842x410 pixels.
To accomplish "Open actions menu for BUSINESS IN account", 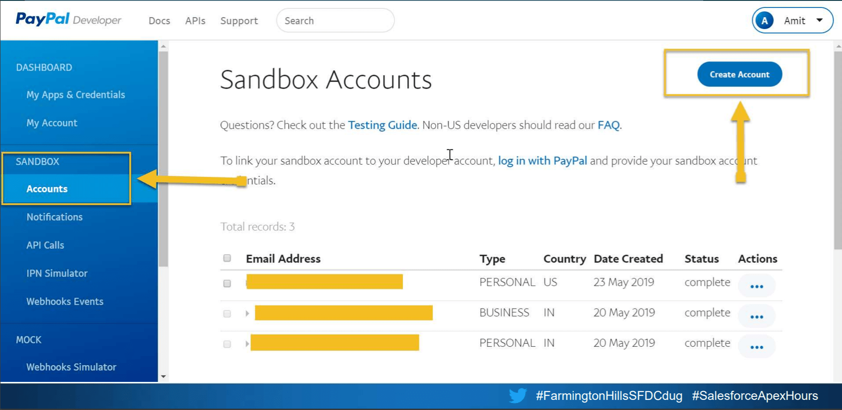I will [756, 316].
